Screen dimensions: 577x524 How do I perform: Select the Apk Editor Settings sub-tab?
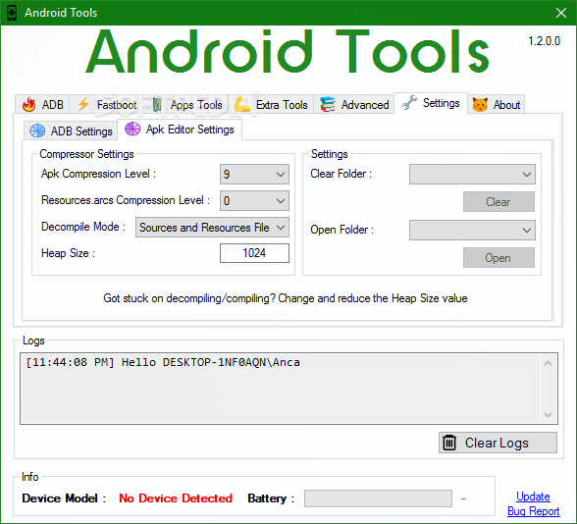pyautogui.click(x=180, y=130)
